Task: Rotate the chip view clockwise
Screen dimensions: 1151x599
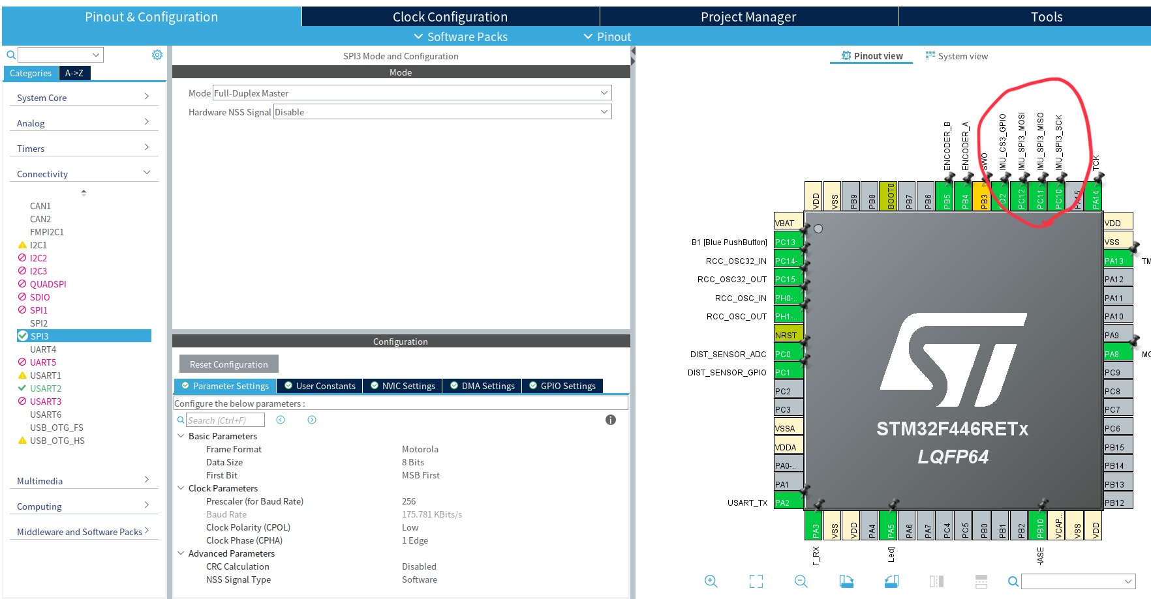Action: pyautogui.click(x=846, y=581)
